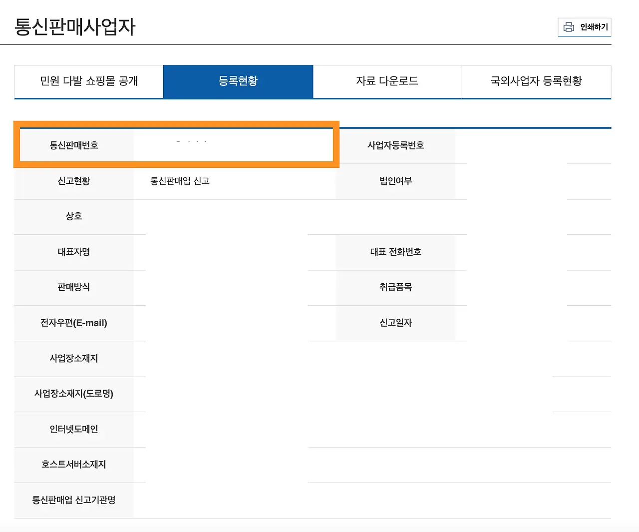This screenshot has height=532, width=639.
Task: Select the 통신판매번호 row label
Action: click(74, 145)
